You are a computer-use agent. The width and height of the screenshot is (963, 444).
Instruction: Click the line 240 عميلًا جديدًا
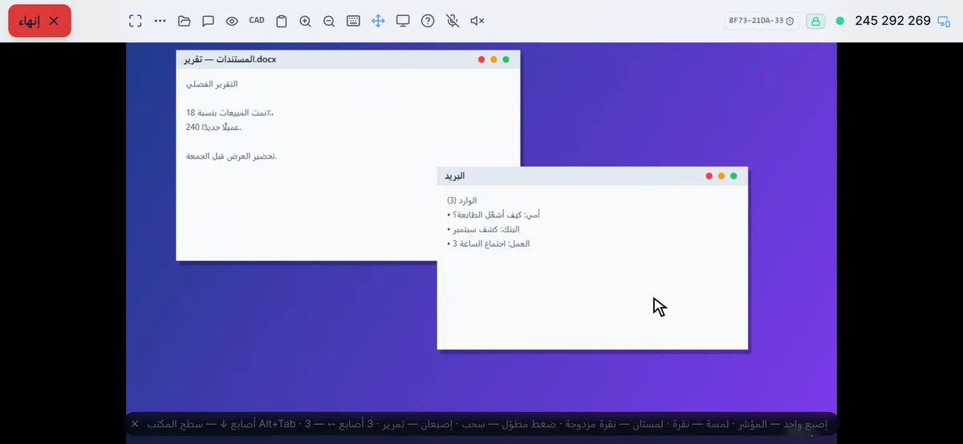pyautogui.click(x=213, y=127)
